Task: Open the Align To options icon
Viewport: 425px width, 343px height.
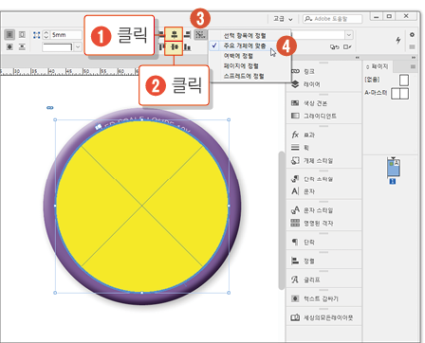Action: [200, 34]
